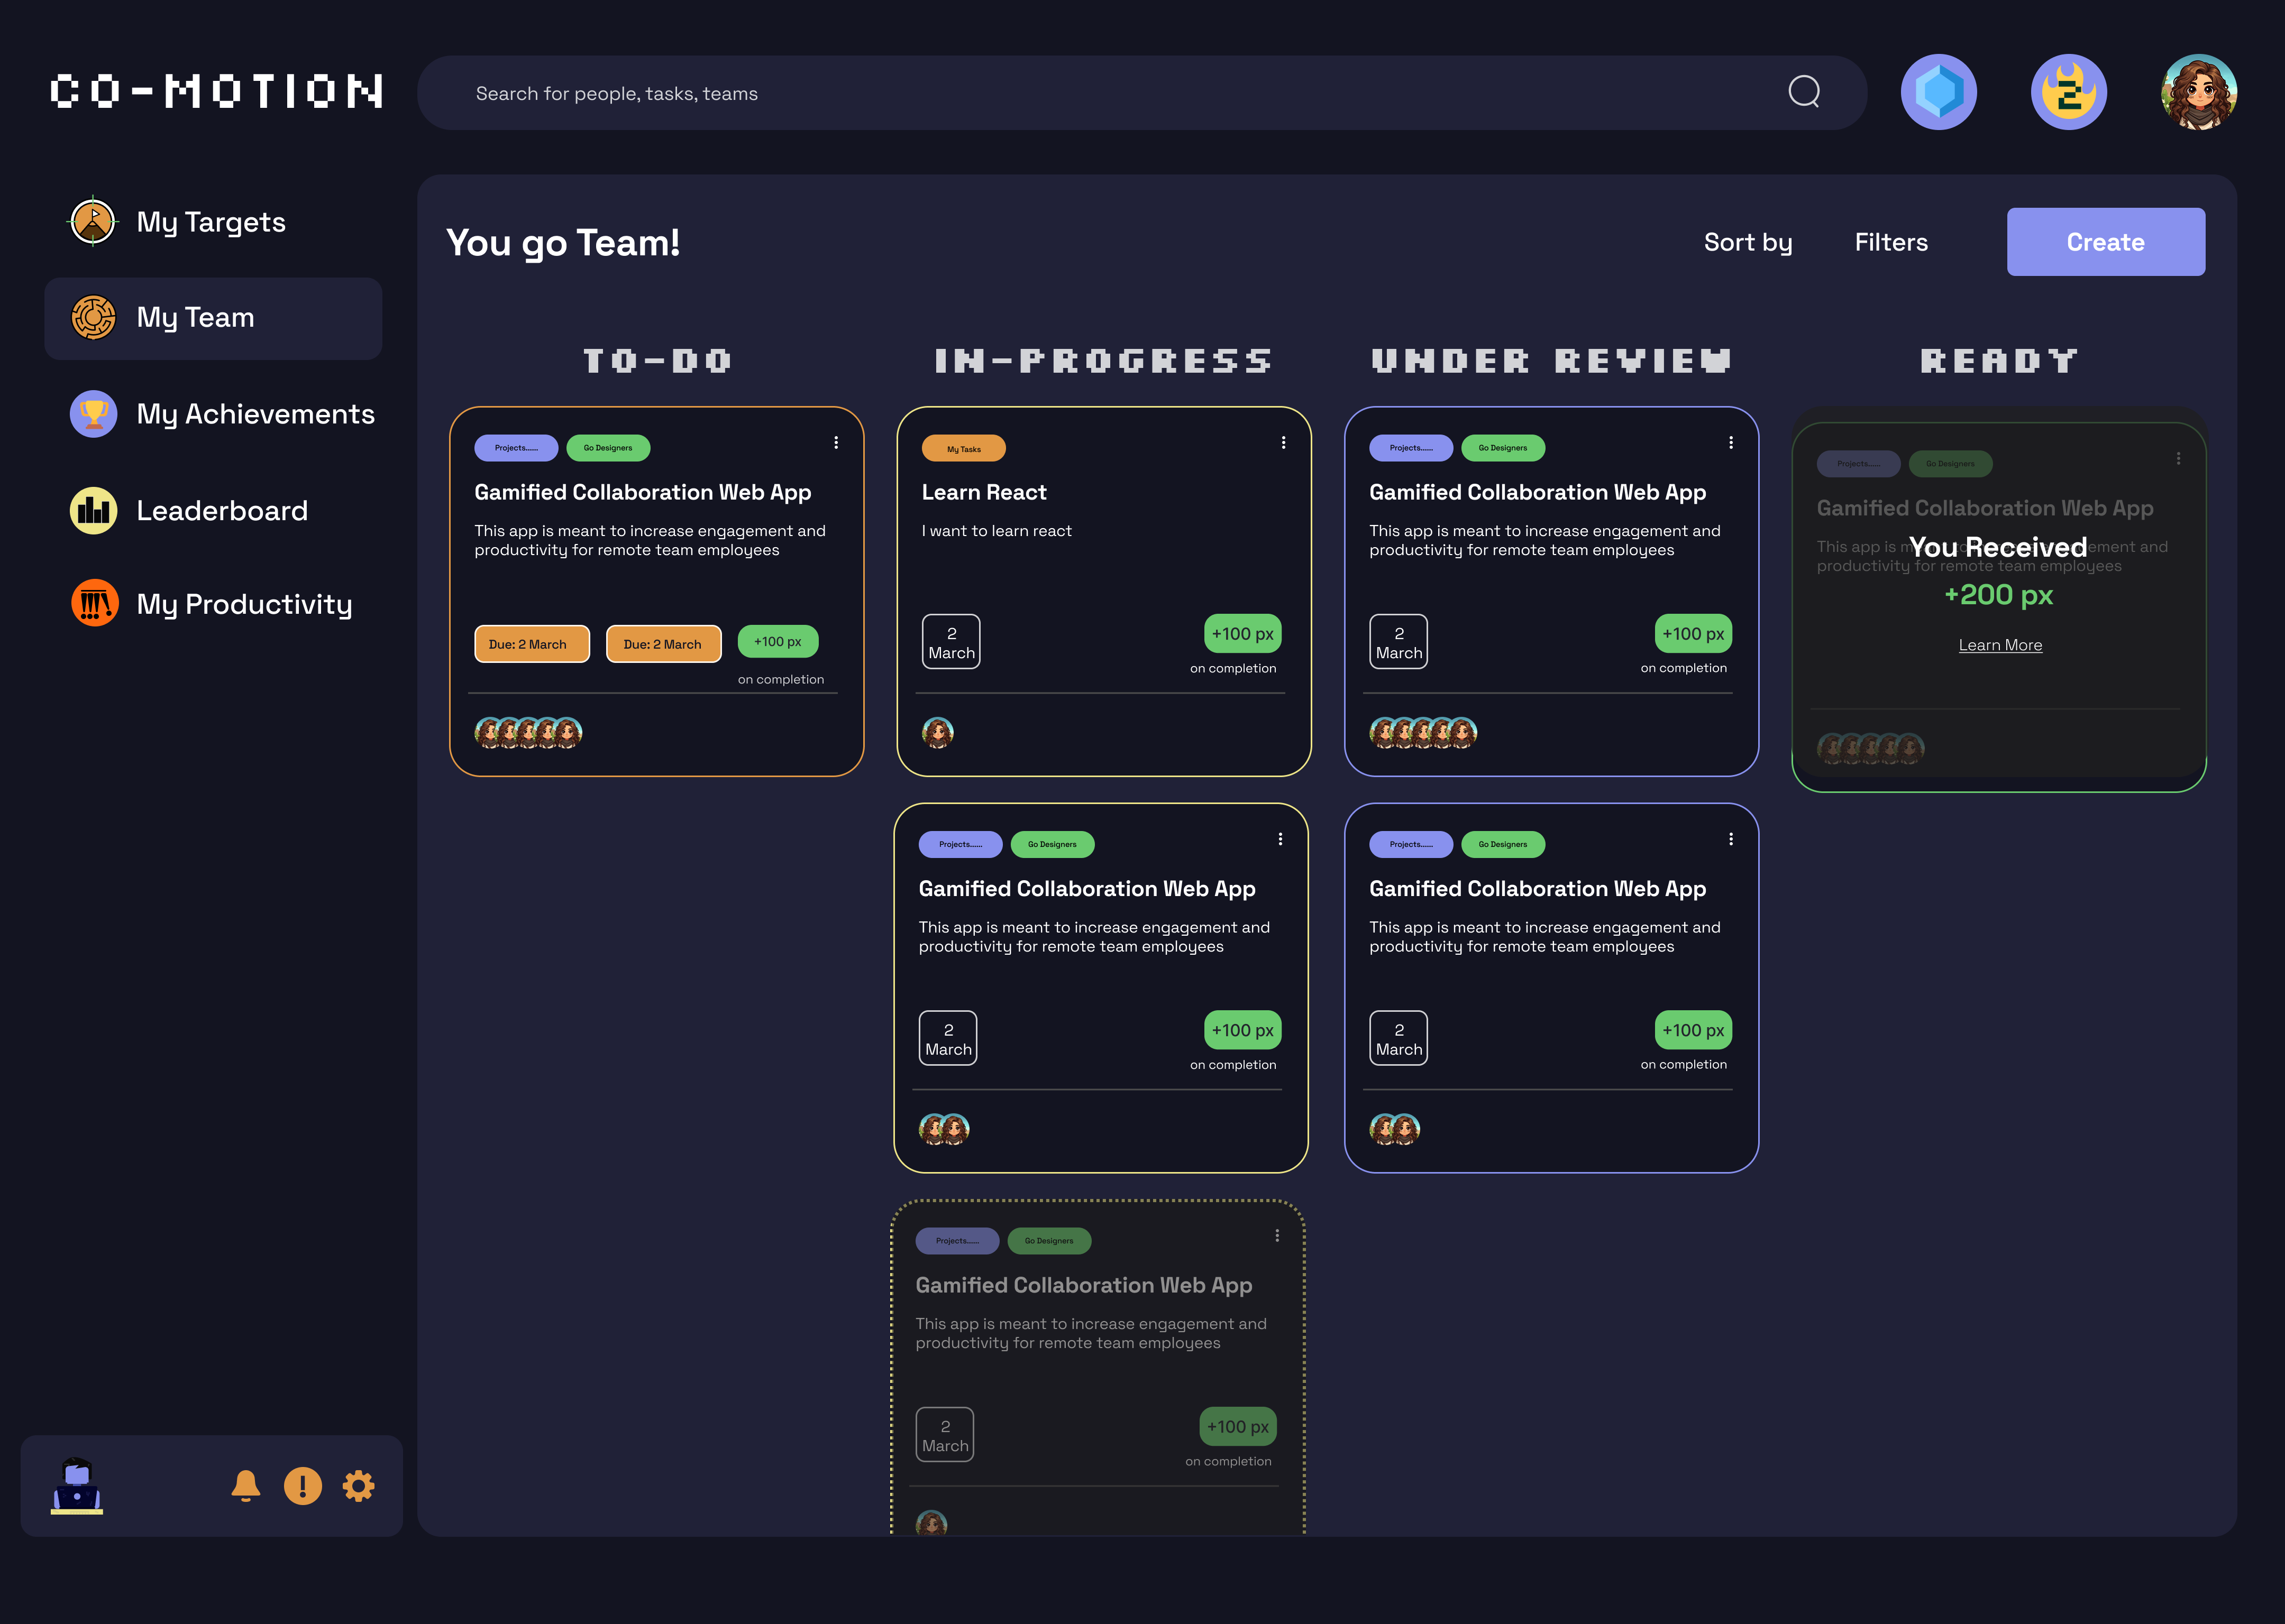
Task: Click the flame streak badge near the avatar
Action: 2069,91
